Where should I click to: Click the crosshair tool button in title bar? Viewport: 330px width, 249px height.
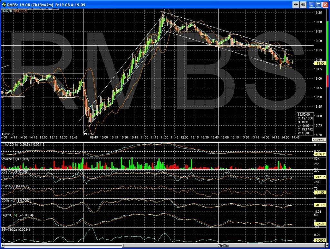point(296,4)
